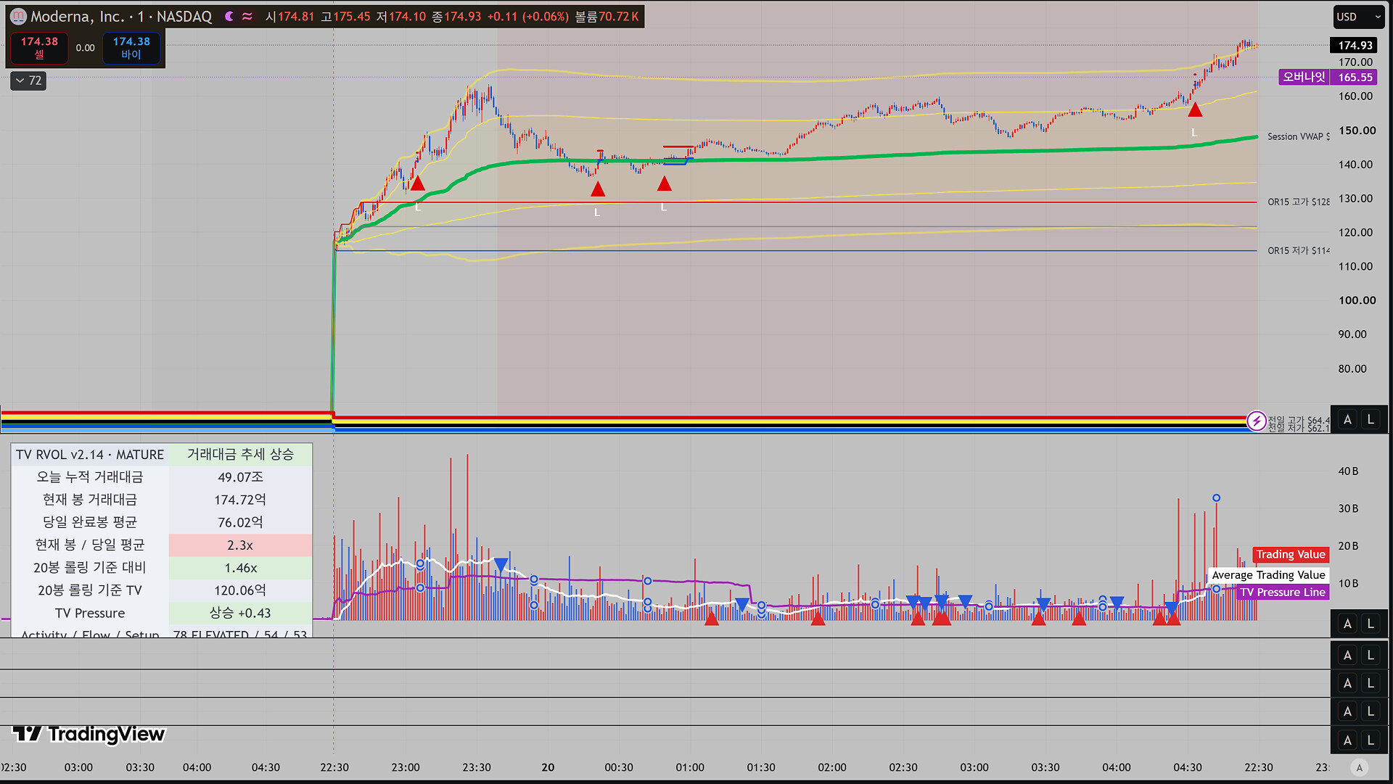Click the blue 174.38 바이 buy button
Screen dimensions: 1393x784
click(131, 48)
